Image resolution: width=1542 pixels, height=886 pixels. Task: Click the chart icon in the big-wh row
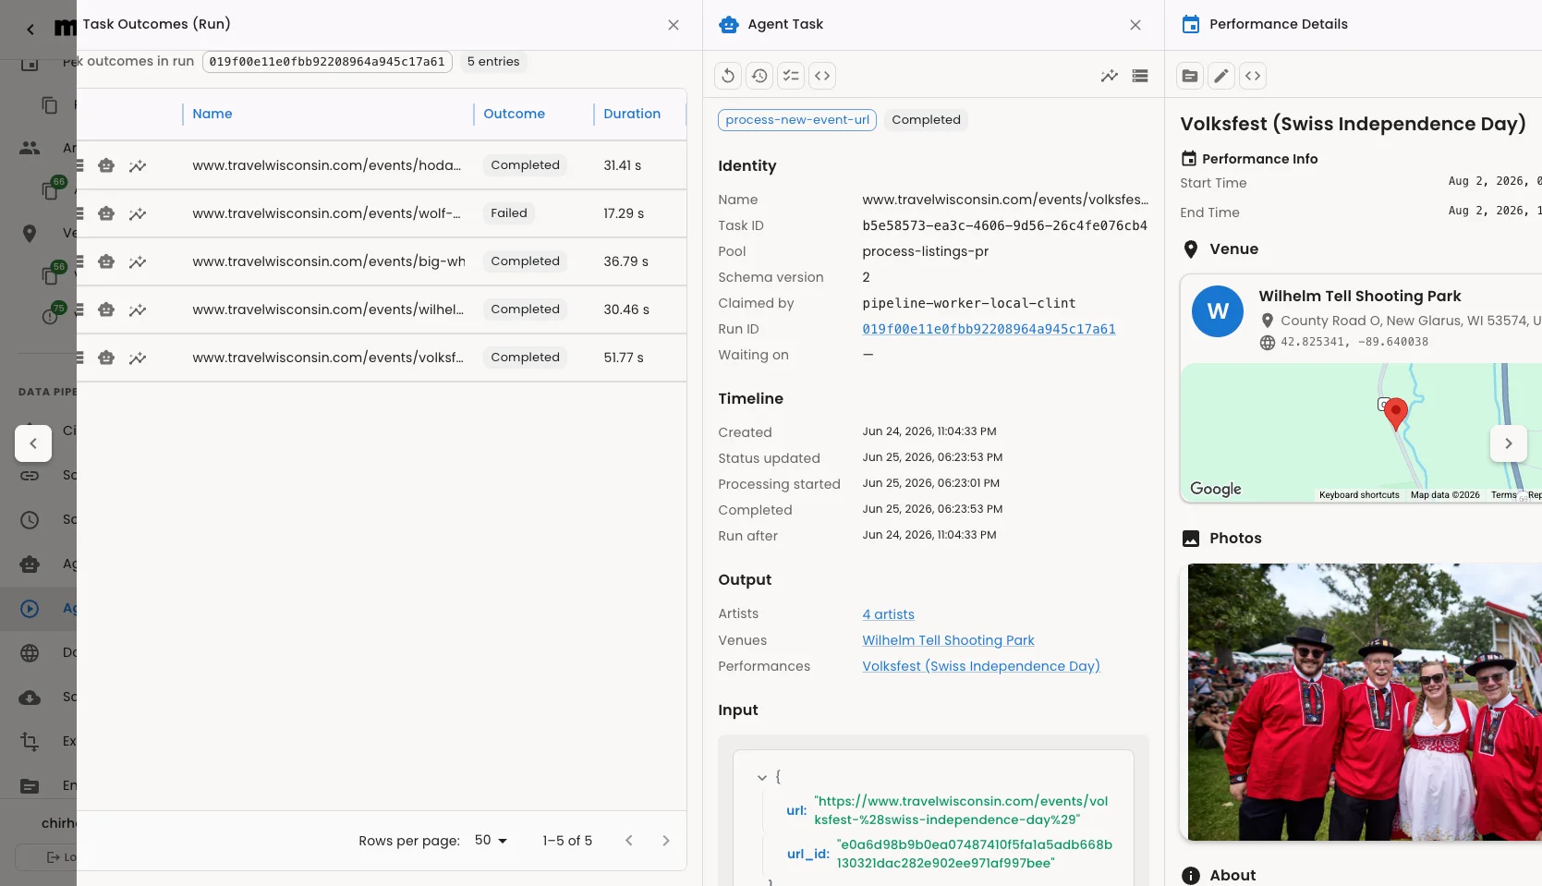point(138,261)
